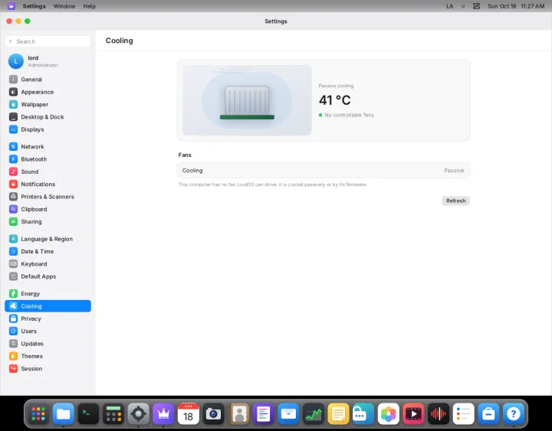Click the 41 °C temperature reading
This screenshot has height=431, width=552.
pos(334,100)
